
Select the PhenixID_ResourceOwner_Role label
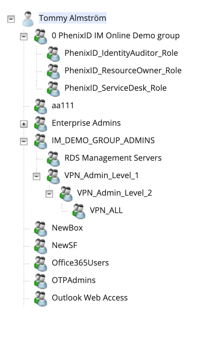click(x=123, y=71)
